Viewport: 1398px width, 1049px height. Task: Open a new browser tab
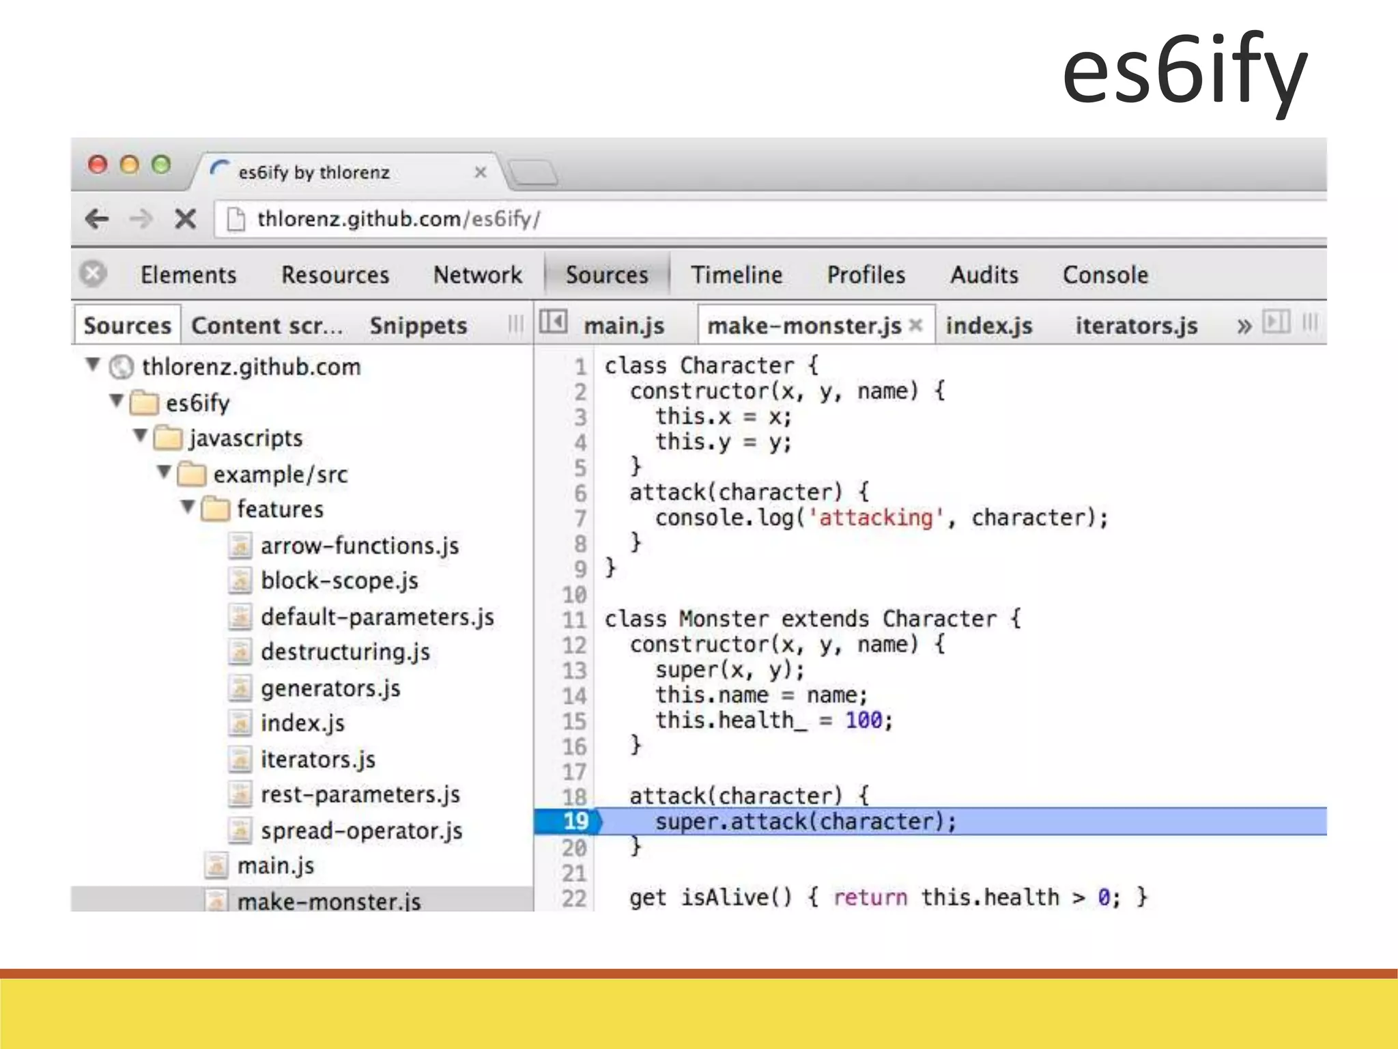click(x=534, y=173)
